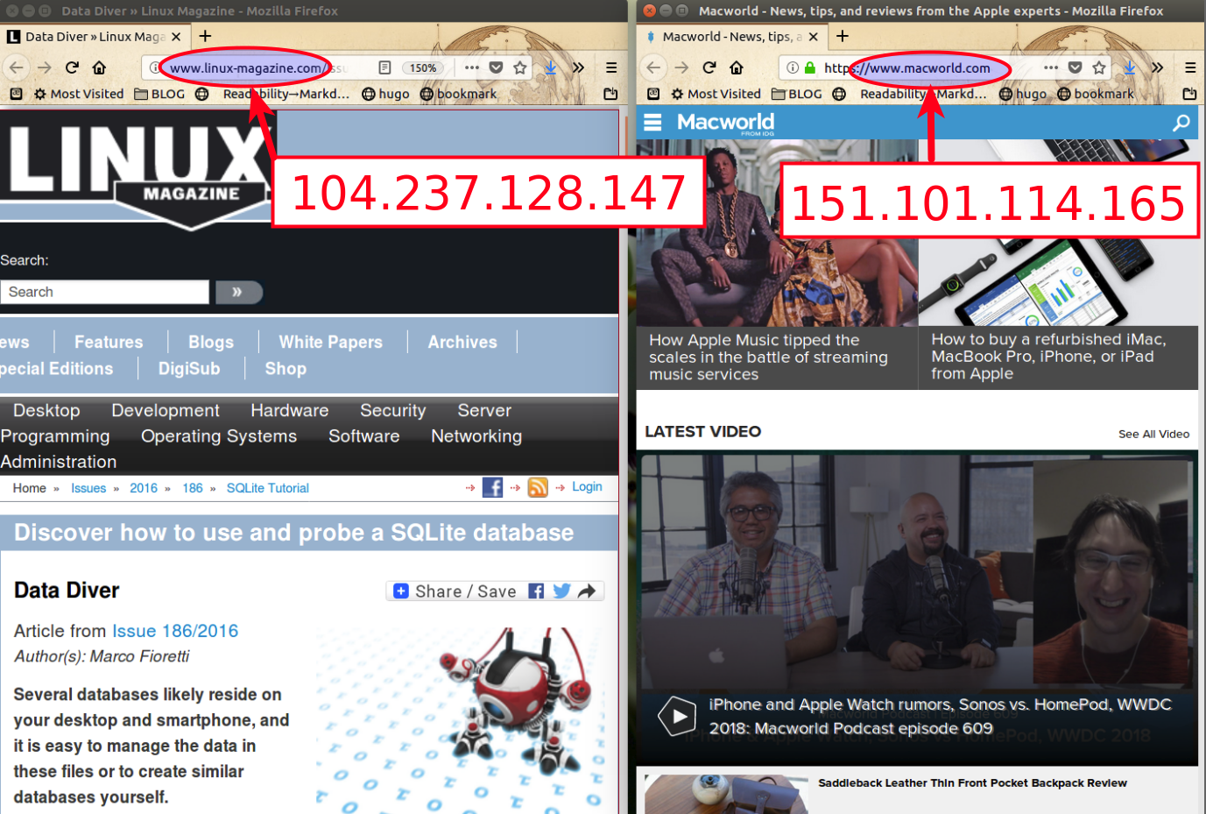Viewport: 1206px width, 814px height.
Task: Show site info for macworld.com
Action: 793,67
